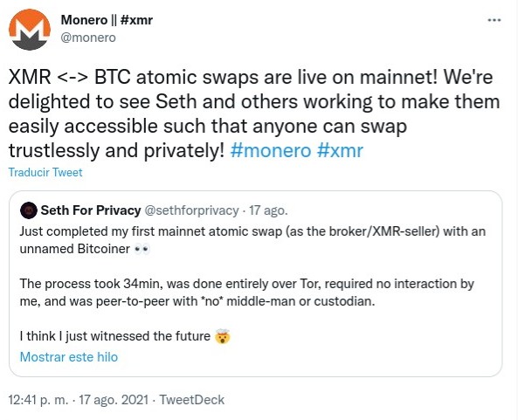Click the quoted text about 34min process
Viewport: 518px width, 420px height.
[x=247, y=293]
